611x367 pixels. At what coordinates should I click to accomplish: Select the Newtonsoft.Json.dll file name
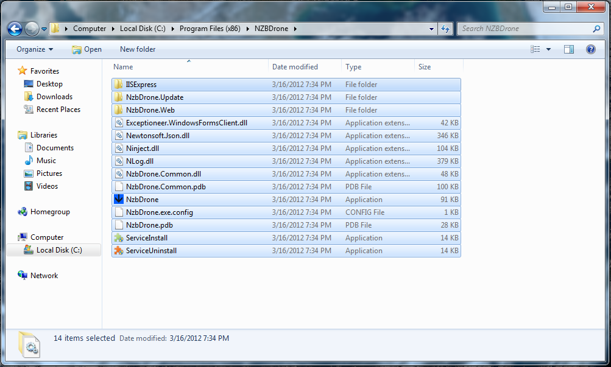click(x=158, y=136)
